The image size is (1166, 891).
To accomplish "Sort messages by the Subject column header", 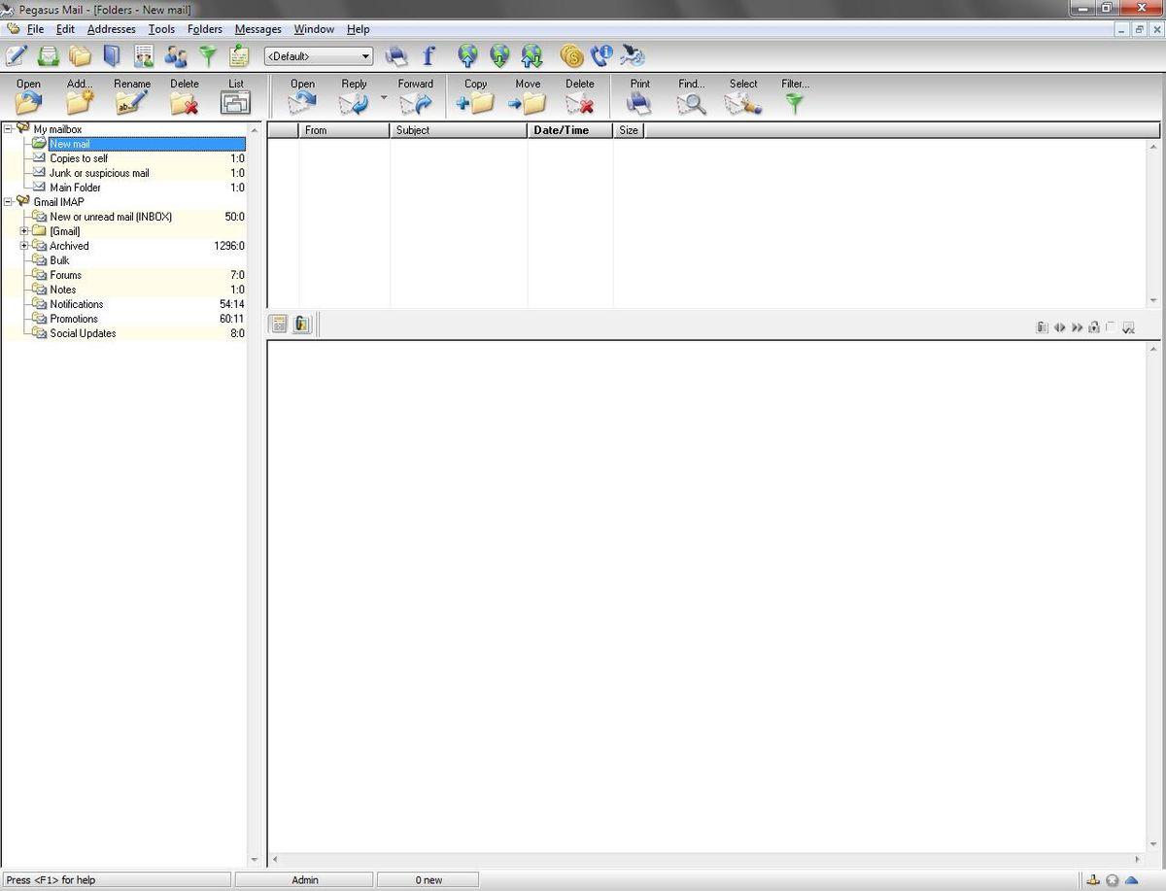I will click(x=459, y=130).
